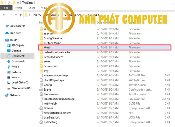Click the Properties checkmark icon in title bar

9,3
